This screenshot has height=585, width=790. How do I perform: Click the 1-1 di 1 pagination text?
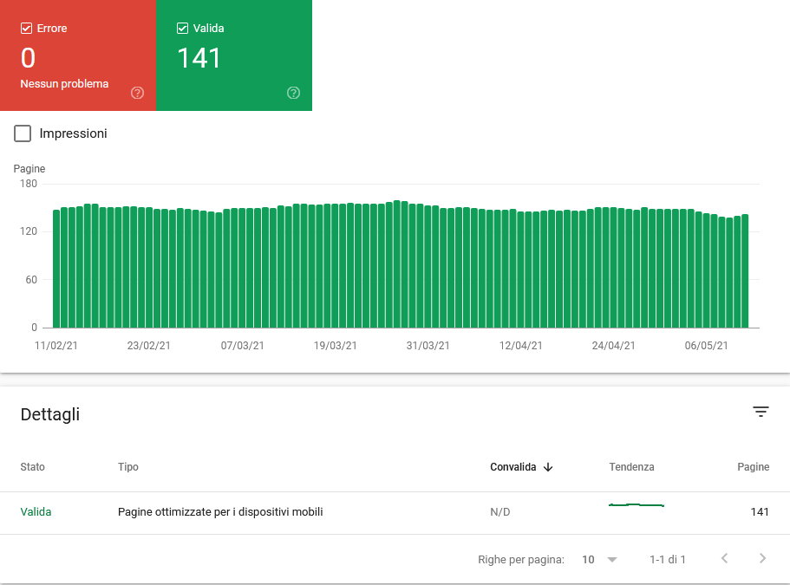tap(668, 559)
